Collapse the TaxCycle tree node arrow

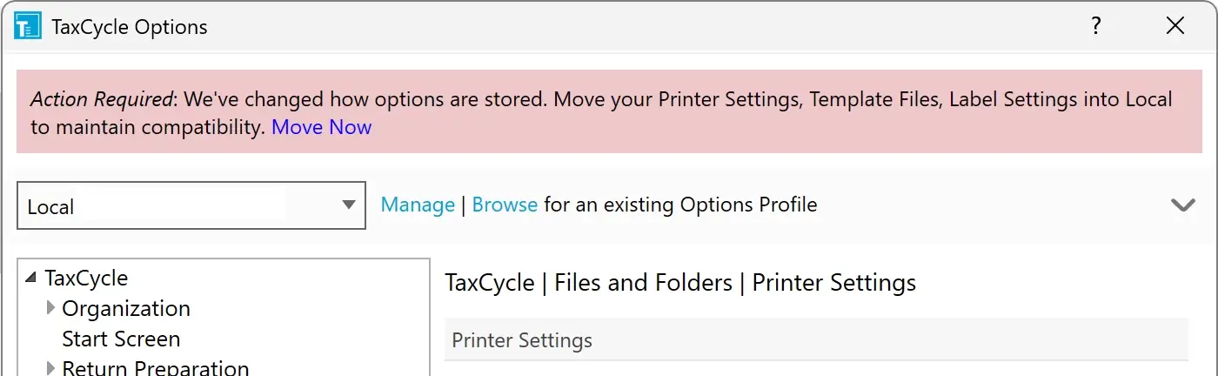pos(31,279)
